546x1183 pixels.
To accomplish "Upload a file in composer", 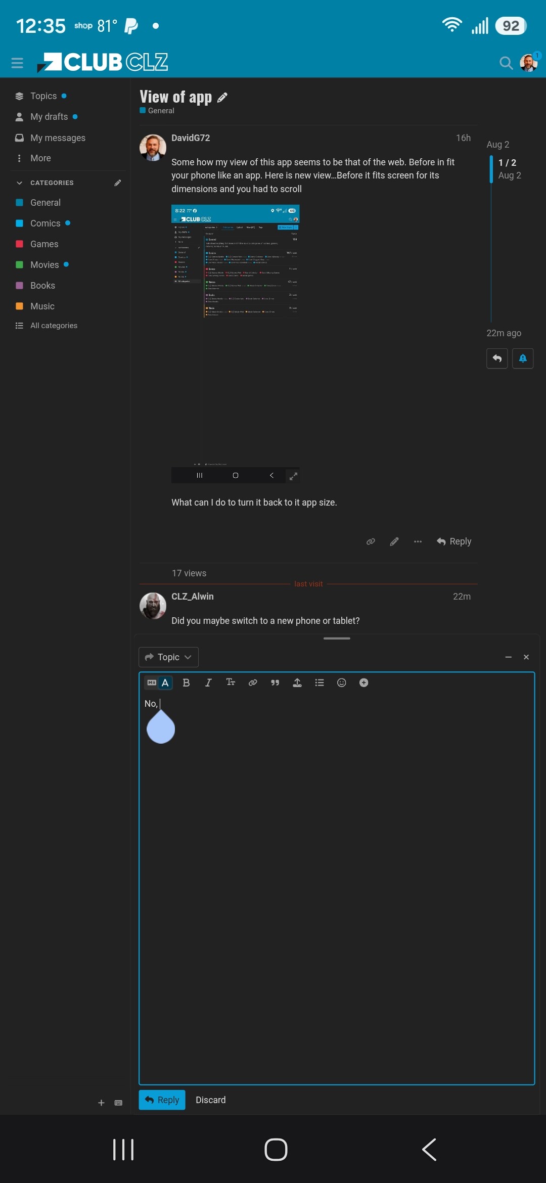I will point(297,682).
